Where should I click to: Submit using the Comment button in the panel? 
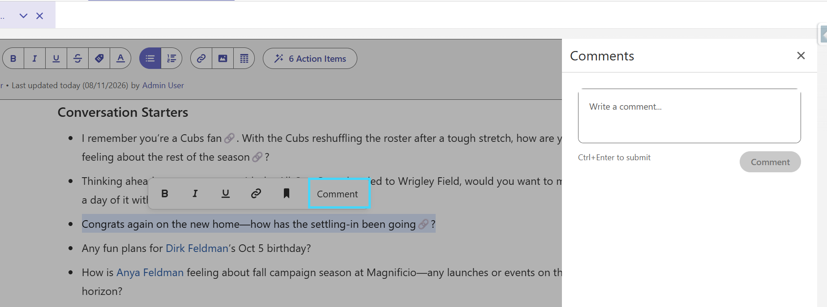click(770, 162)
